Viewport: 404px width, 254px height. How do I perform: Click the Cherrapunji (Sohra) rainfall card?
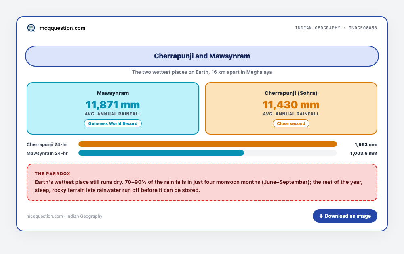coord(291,108)
